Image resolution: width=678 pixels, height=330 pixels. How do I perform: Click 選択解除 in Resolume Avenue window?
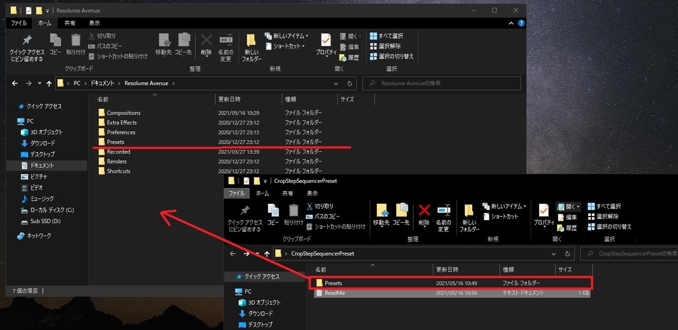385,46
